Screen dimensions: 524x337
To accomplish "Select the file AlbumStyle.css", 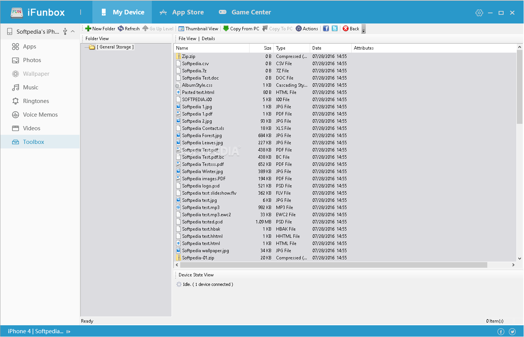I will (x=197, y=85).
